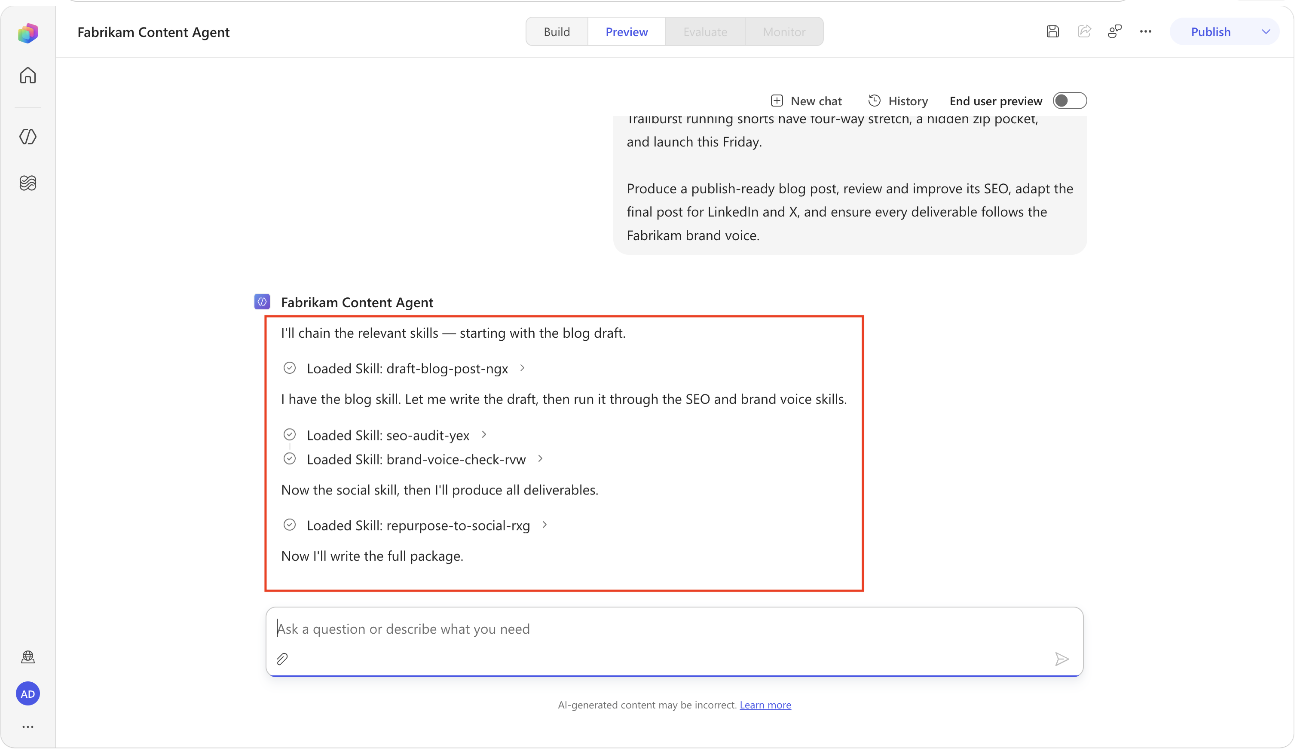The width and height of the screenshot is (1297, 751).
Task: Open chat History
Action: tap(898, 101)
